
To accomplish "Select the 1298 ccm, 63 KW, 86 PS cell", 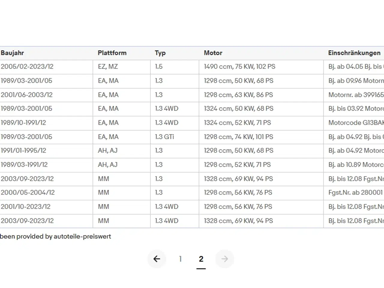I will [238, 95].
